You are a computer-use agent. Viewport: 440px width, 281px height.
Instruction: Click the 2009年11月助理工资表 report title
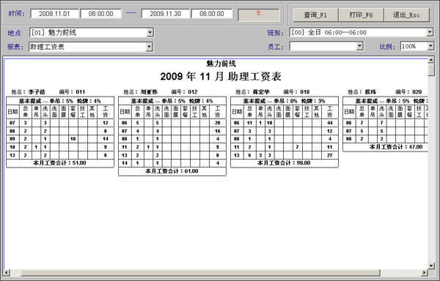pyautogui.click(x=221, y=76)
